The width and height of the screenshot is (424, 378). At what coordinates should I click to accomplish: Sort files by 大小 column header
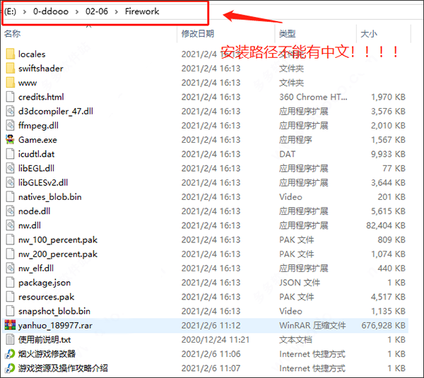369,33
